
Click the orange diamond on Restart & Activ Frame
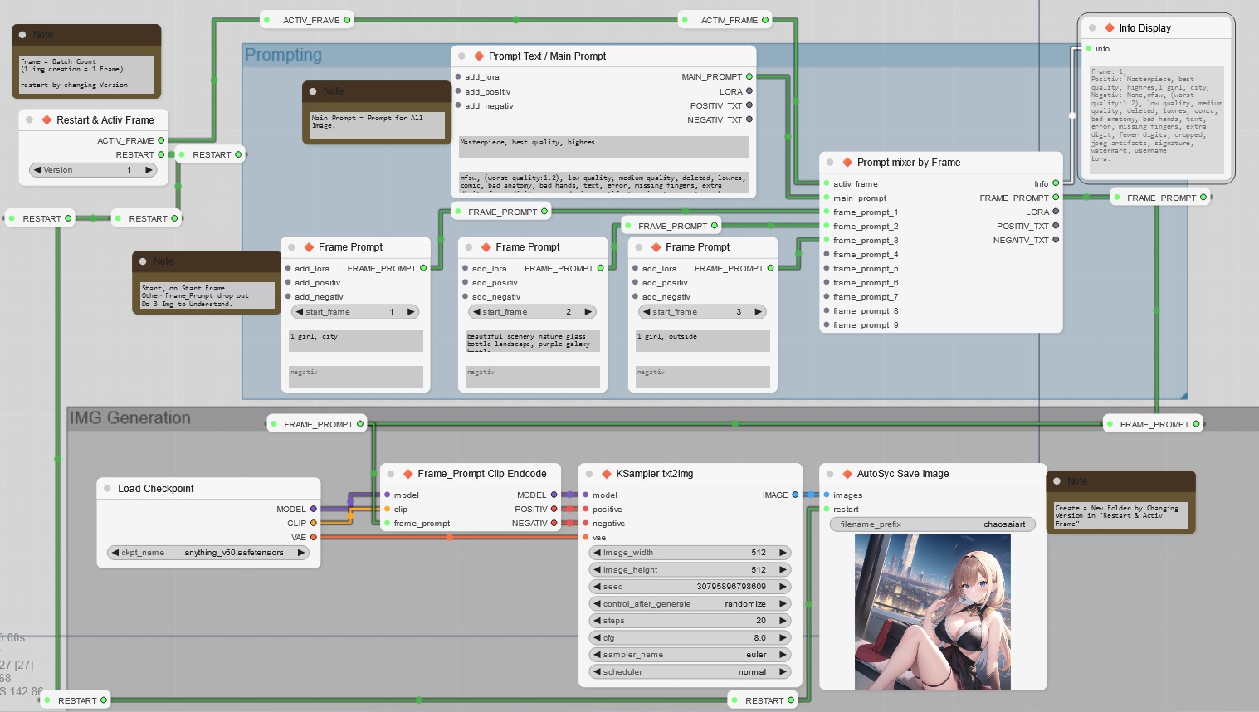click(x=47, y=120)
